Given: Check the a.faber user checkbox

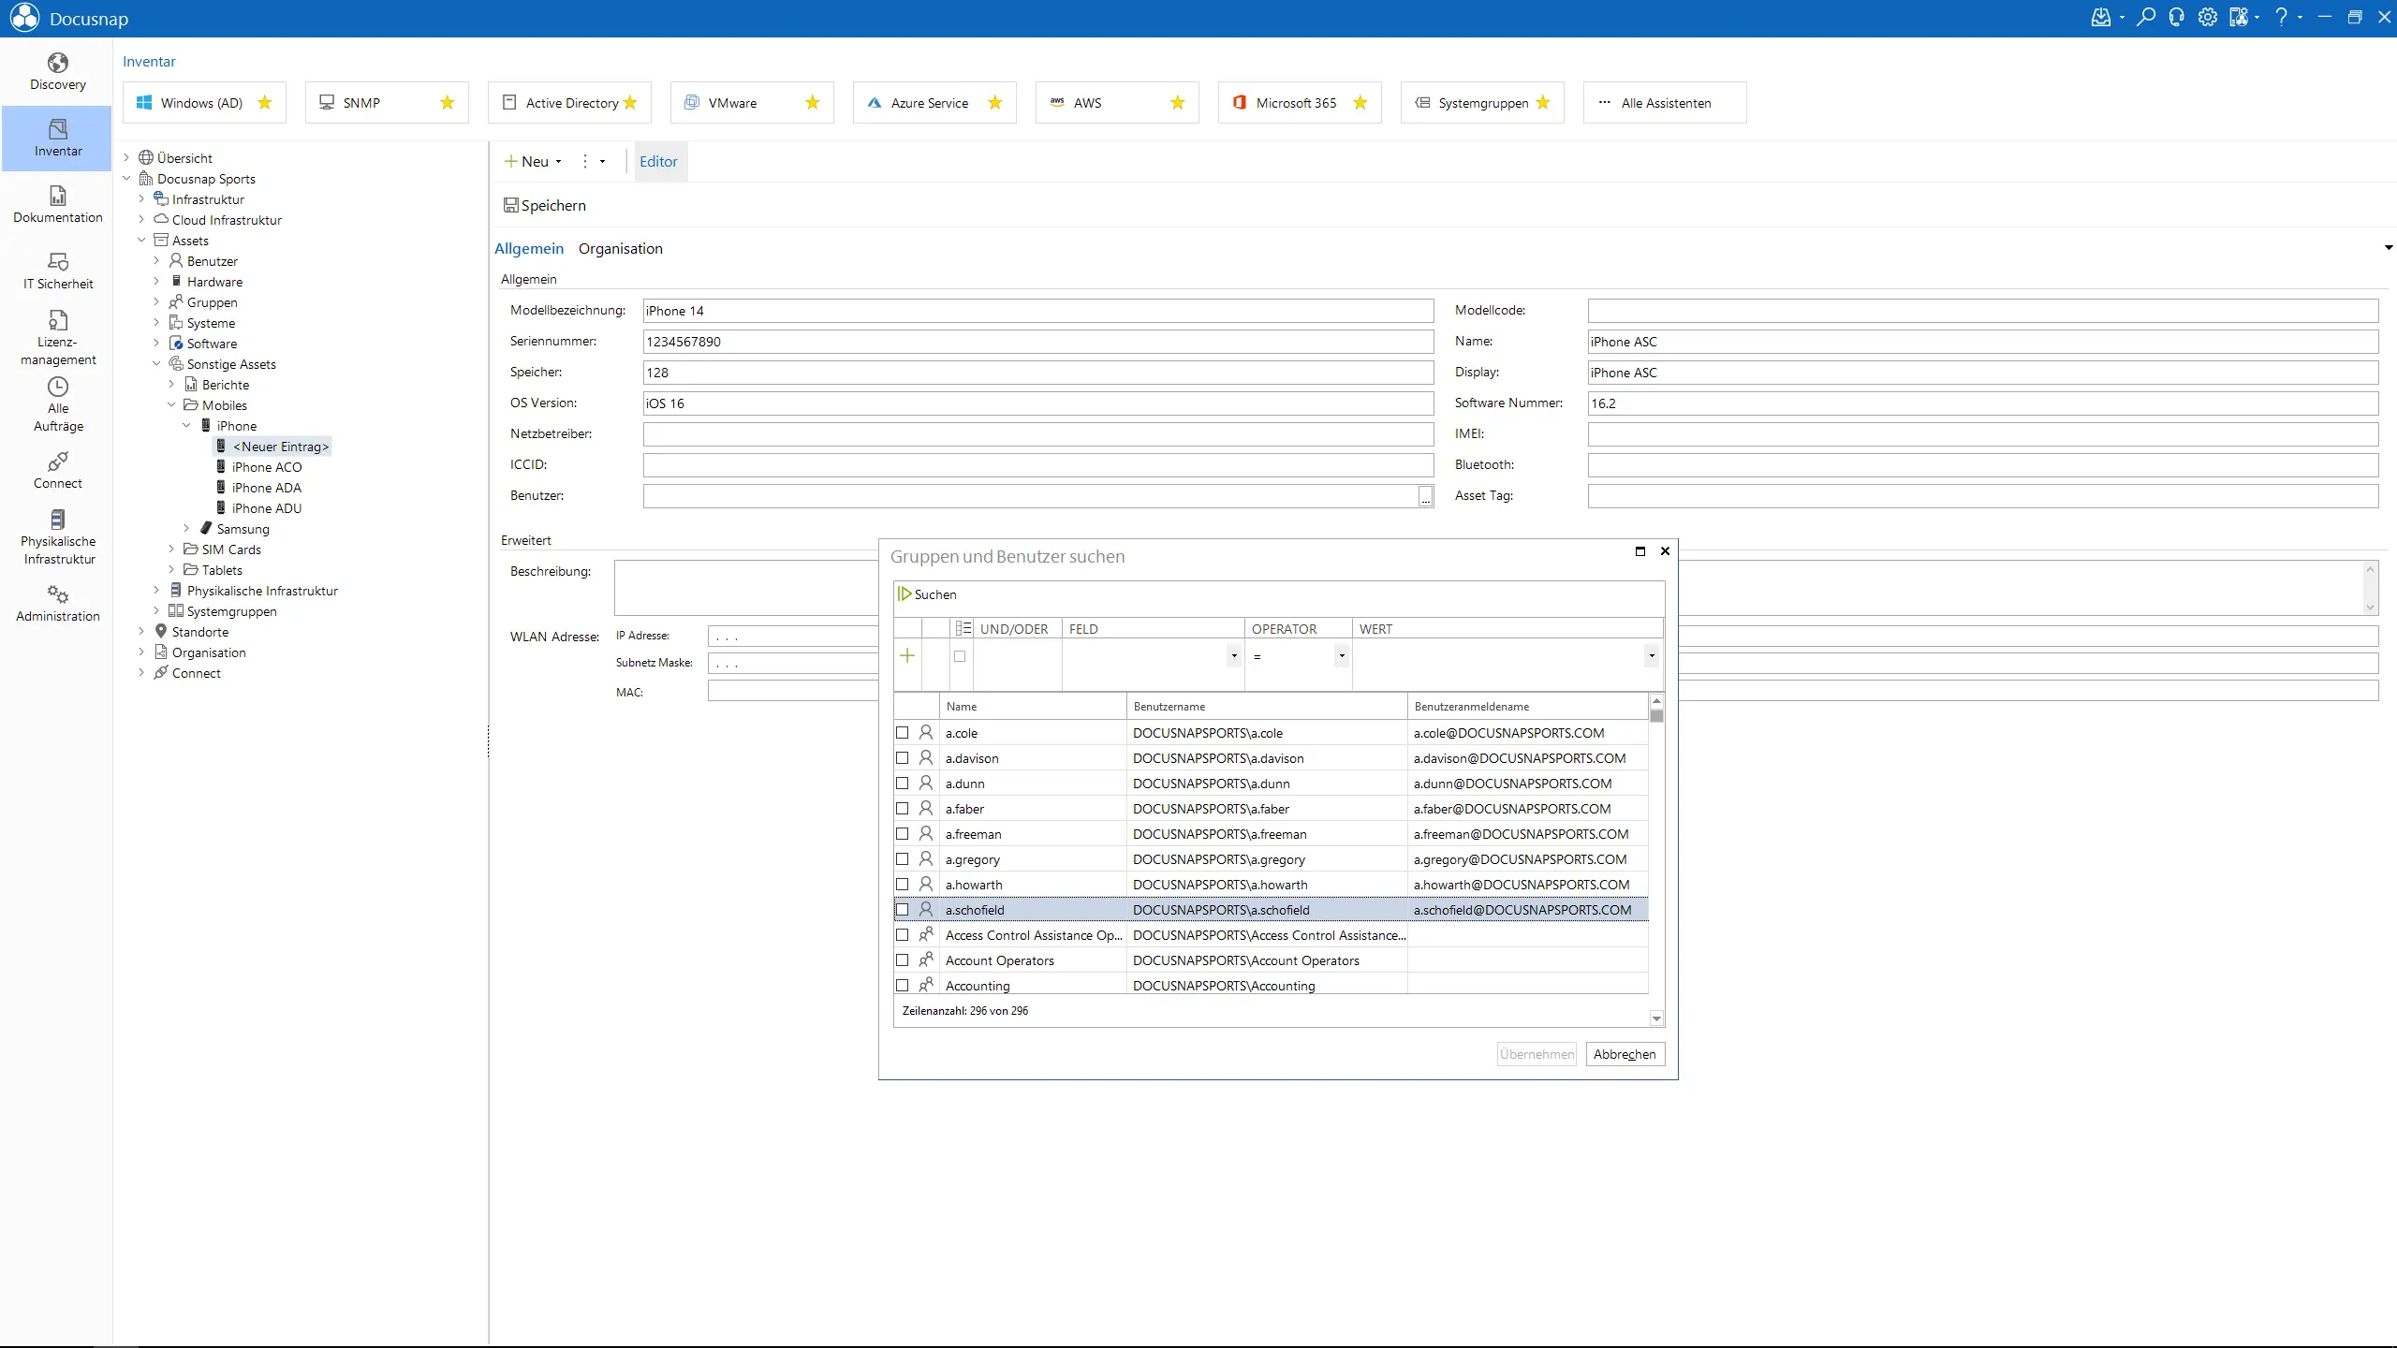Looking at the screenshot, I should click(x=903, y=809).
